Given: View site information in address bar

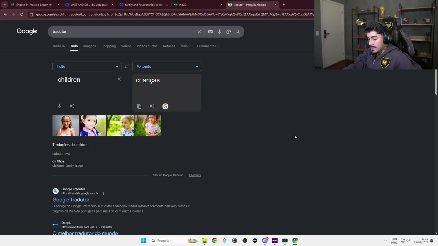Looking at the screenshot, I should (31, 14).
